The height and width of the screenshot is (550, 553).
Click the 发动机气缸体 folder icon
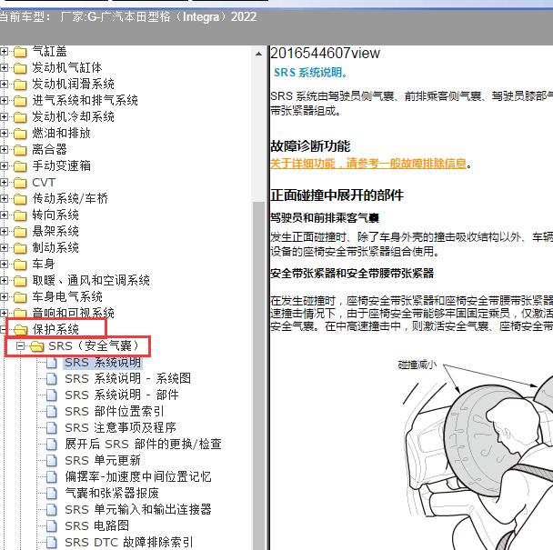click(20, 68)
